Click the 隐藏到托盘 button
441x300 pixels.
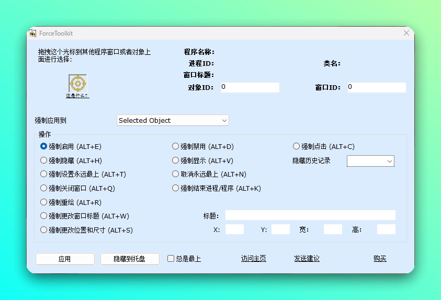tap(130, 259)
